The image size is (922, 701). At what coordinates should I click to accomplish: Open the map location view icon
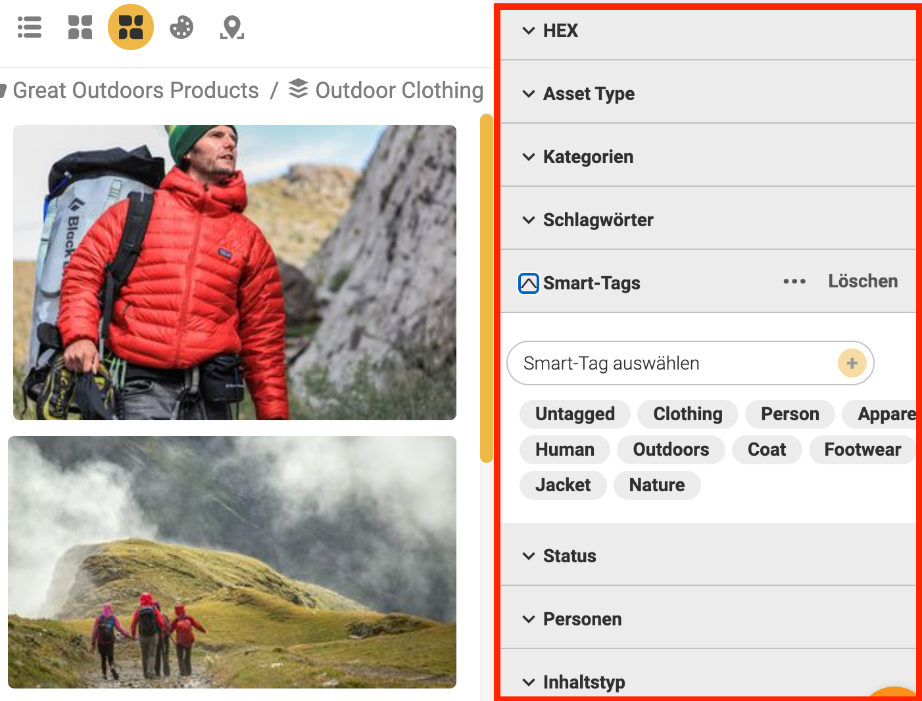231,28
